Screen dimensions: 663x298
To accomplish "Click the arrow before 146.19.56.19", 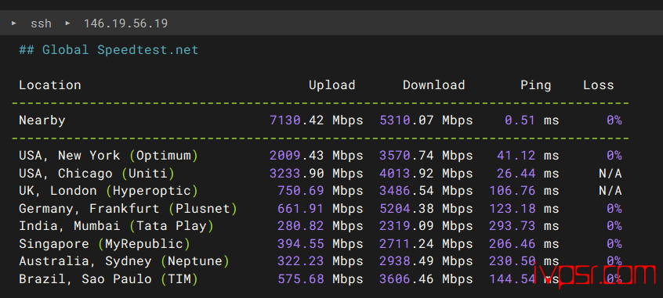I will pos(67,23).
